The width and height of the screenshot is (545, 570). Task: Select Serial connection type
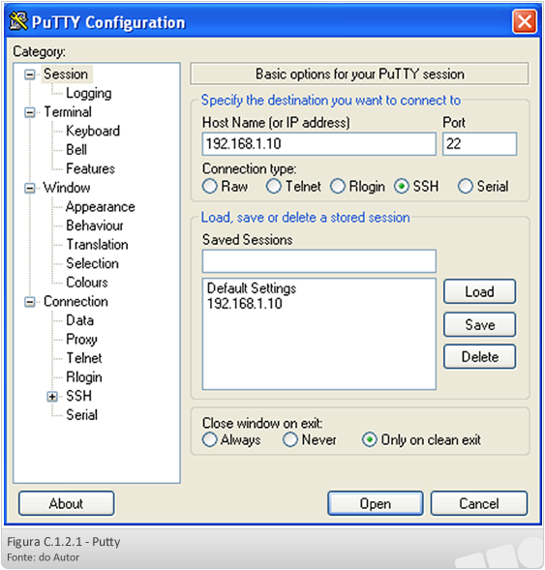click(x=466, y=187)
